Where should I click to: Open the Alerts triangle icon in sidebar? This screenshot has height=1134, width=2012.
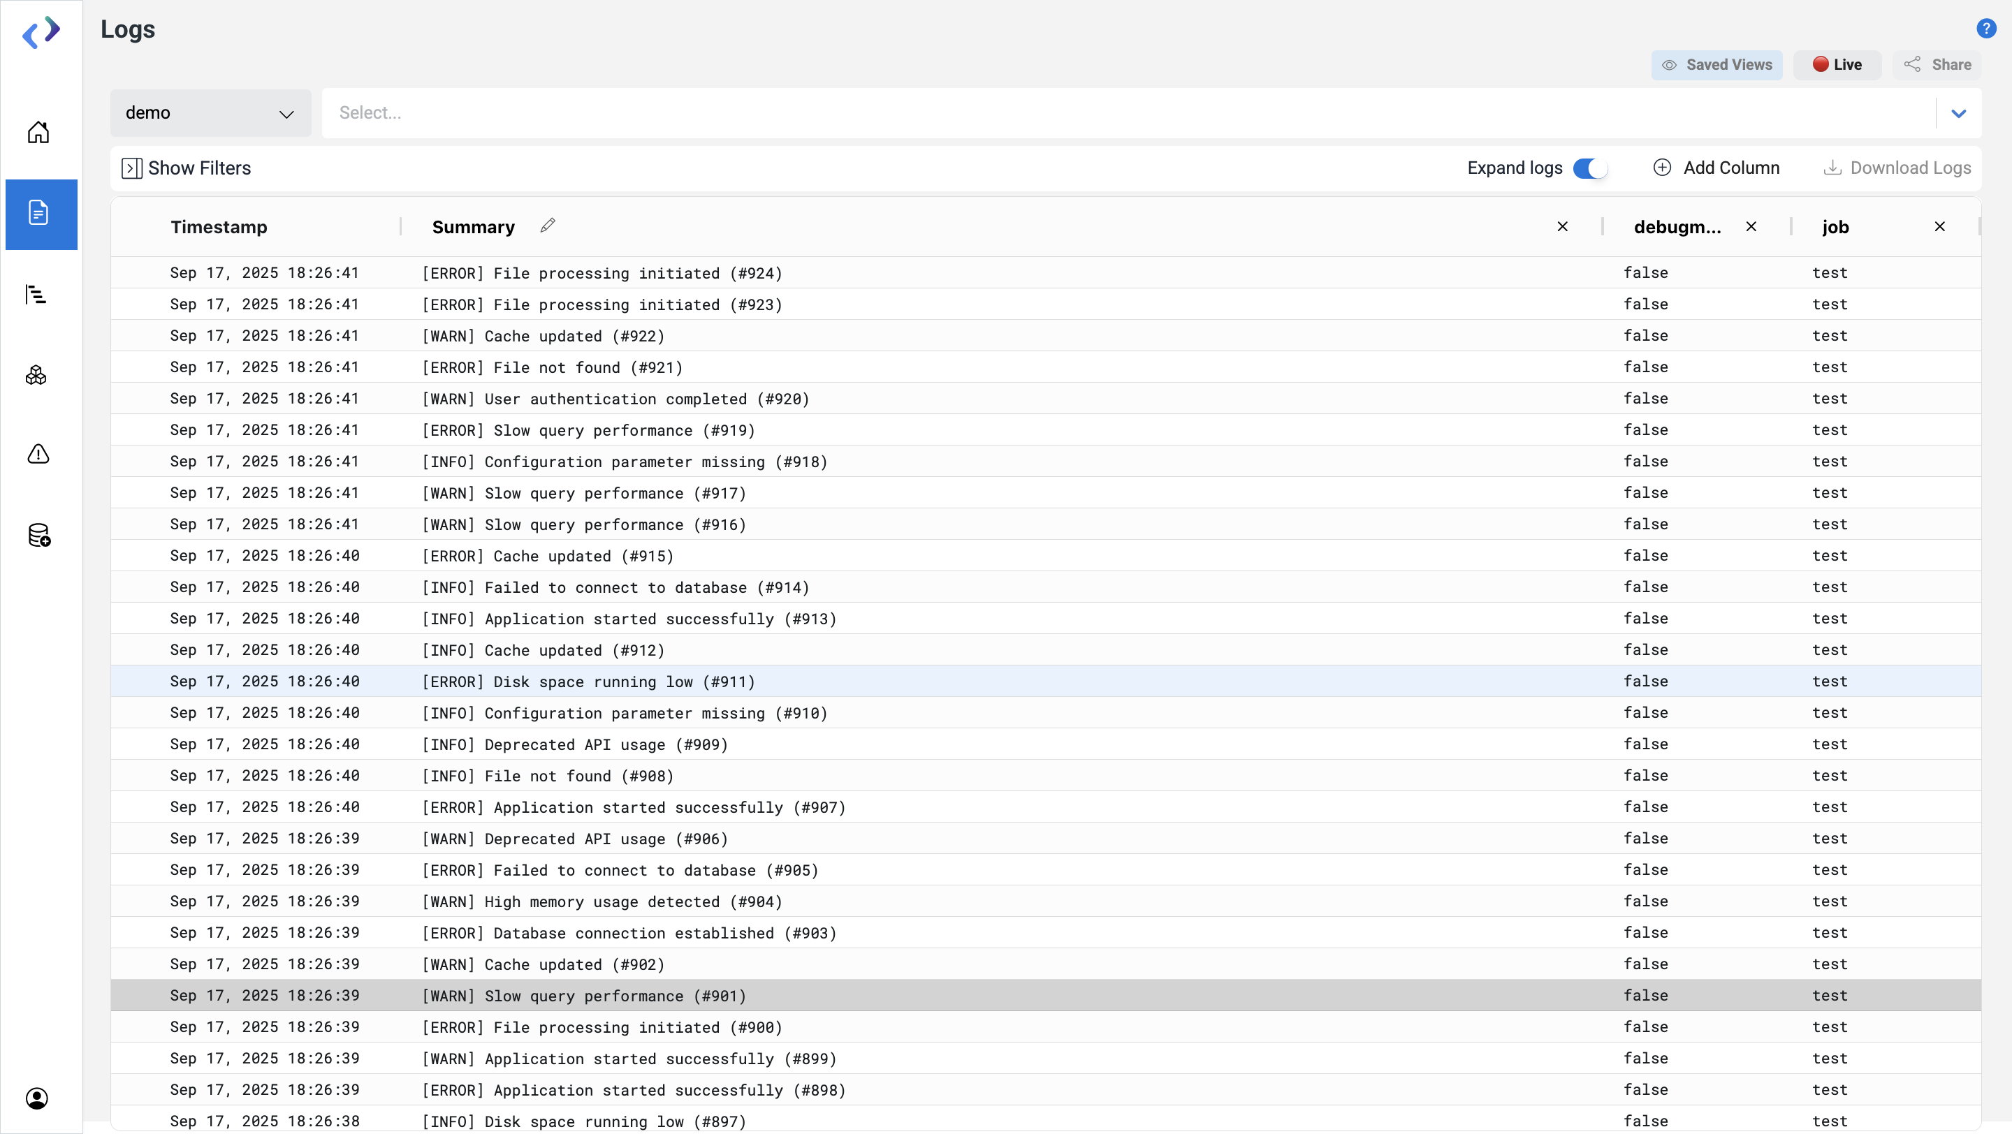coord(38,453)
